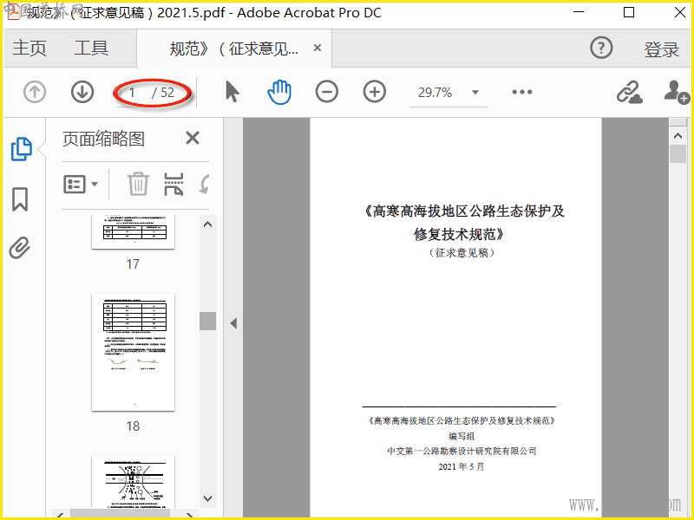Click 登录 to sign in
694x520 pixels.
(661, 49)
